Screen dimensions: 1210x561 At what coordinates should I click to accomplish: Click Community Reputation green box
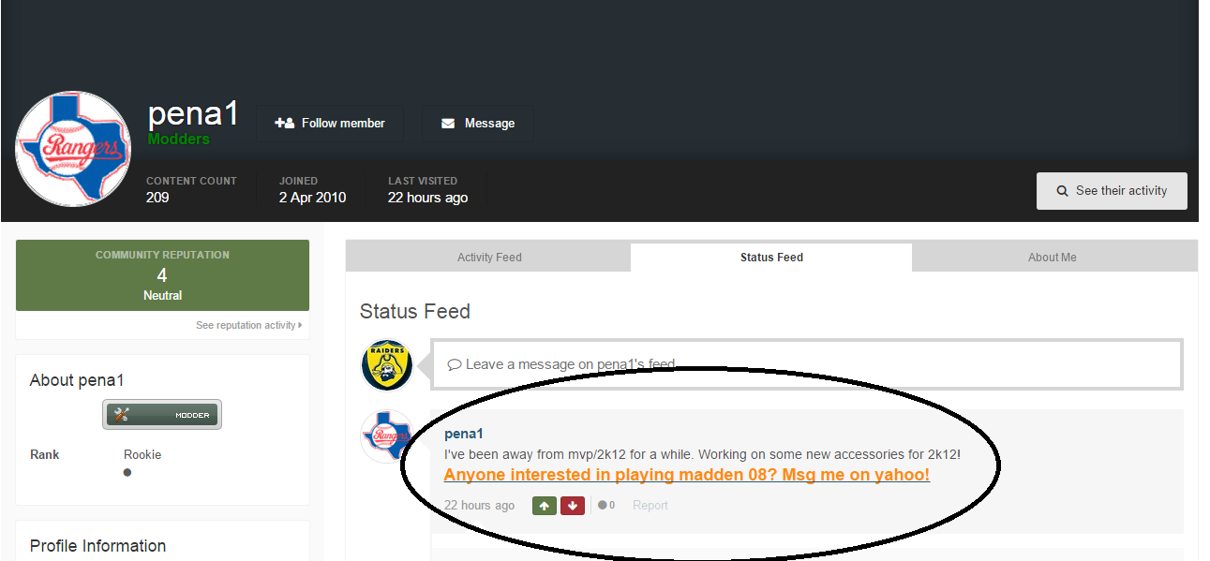click(162, 275)
